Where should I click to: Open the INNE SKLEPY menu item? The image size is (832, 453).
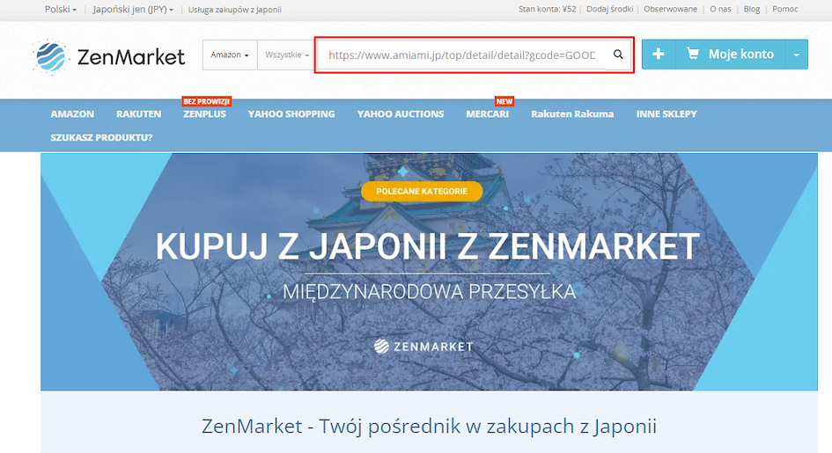666,114
